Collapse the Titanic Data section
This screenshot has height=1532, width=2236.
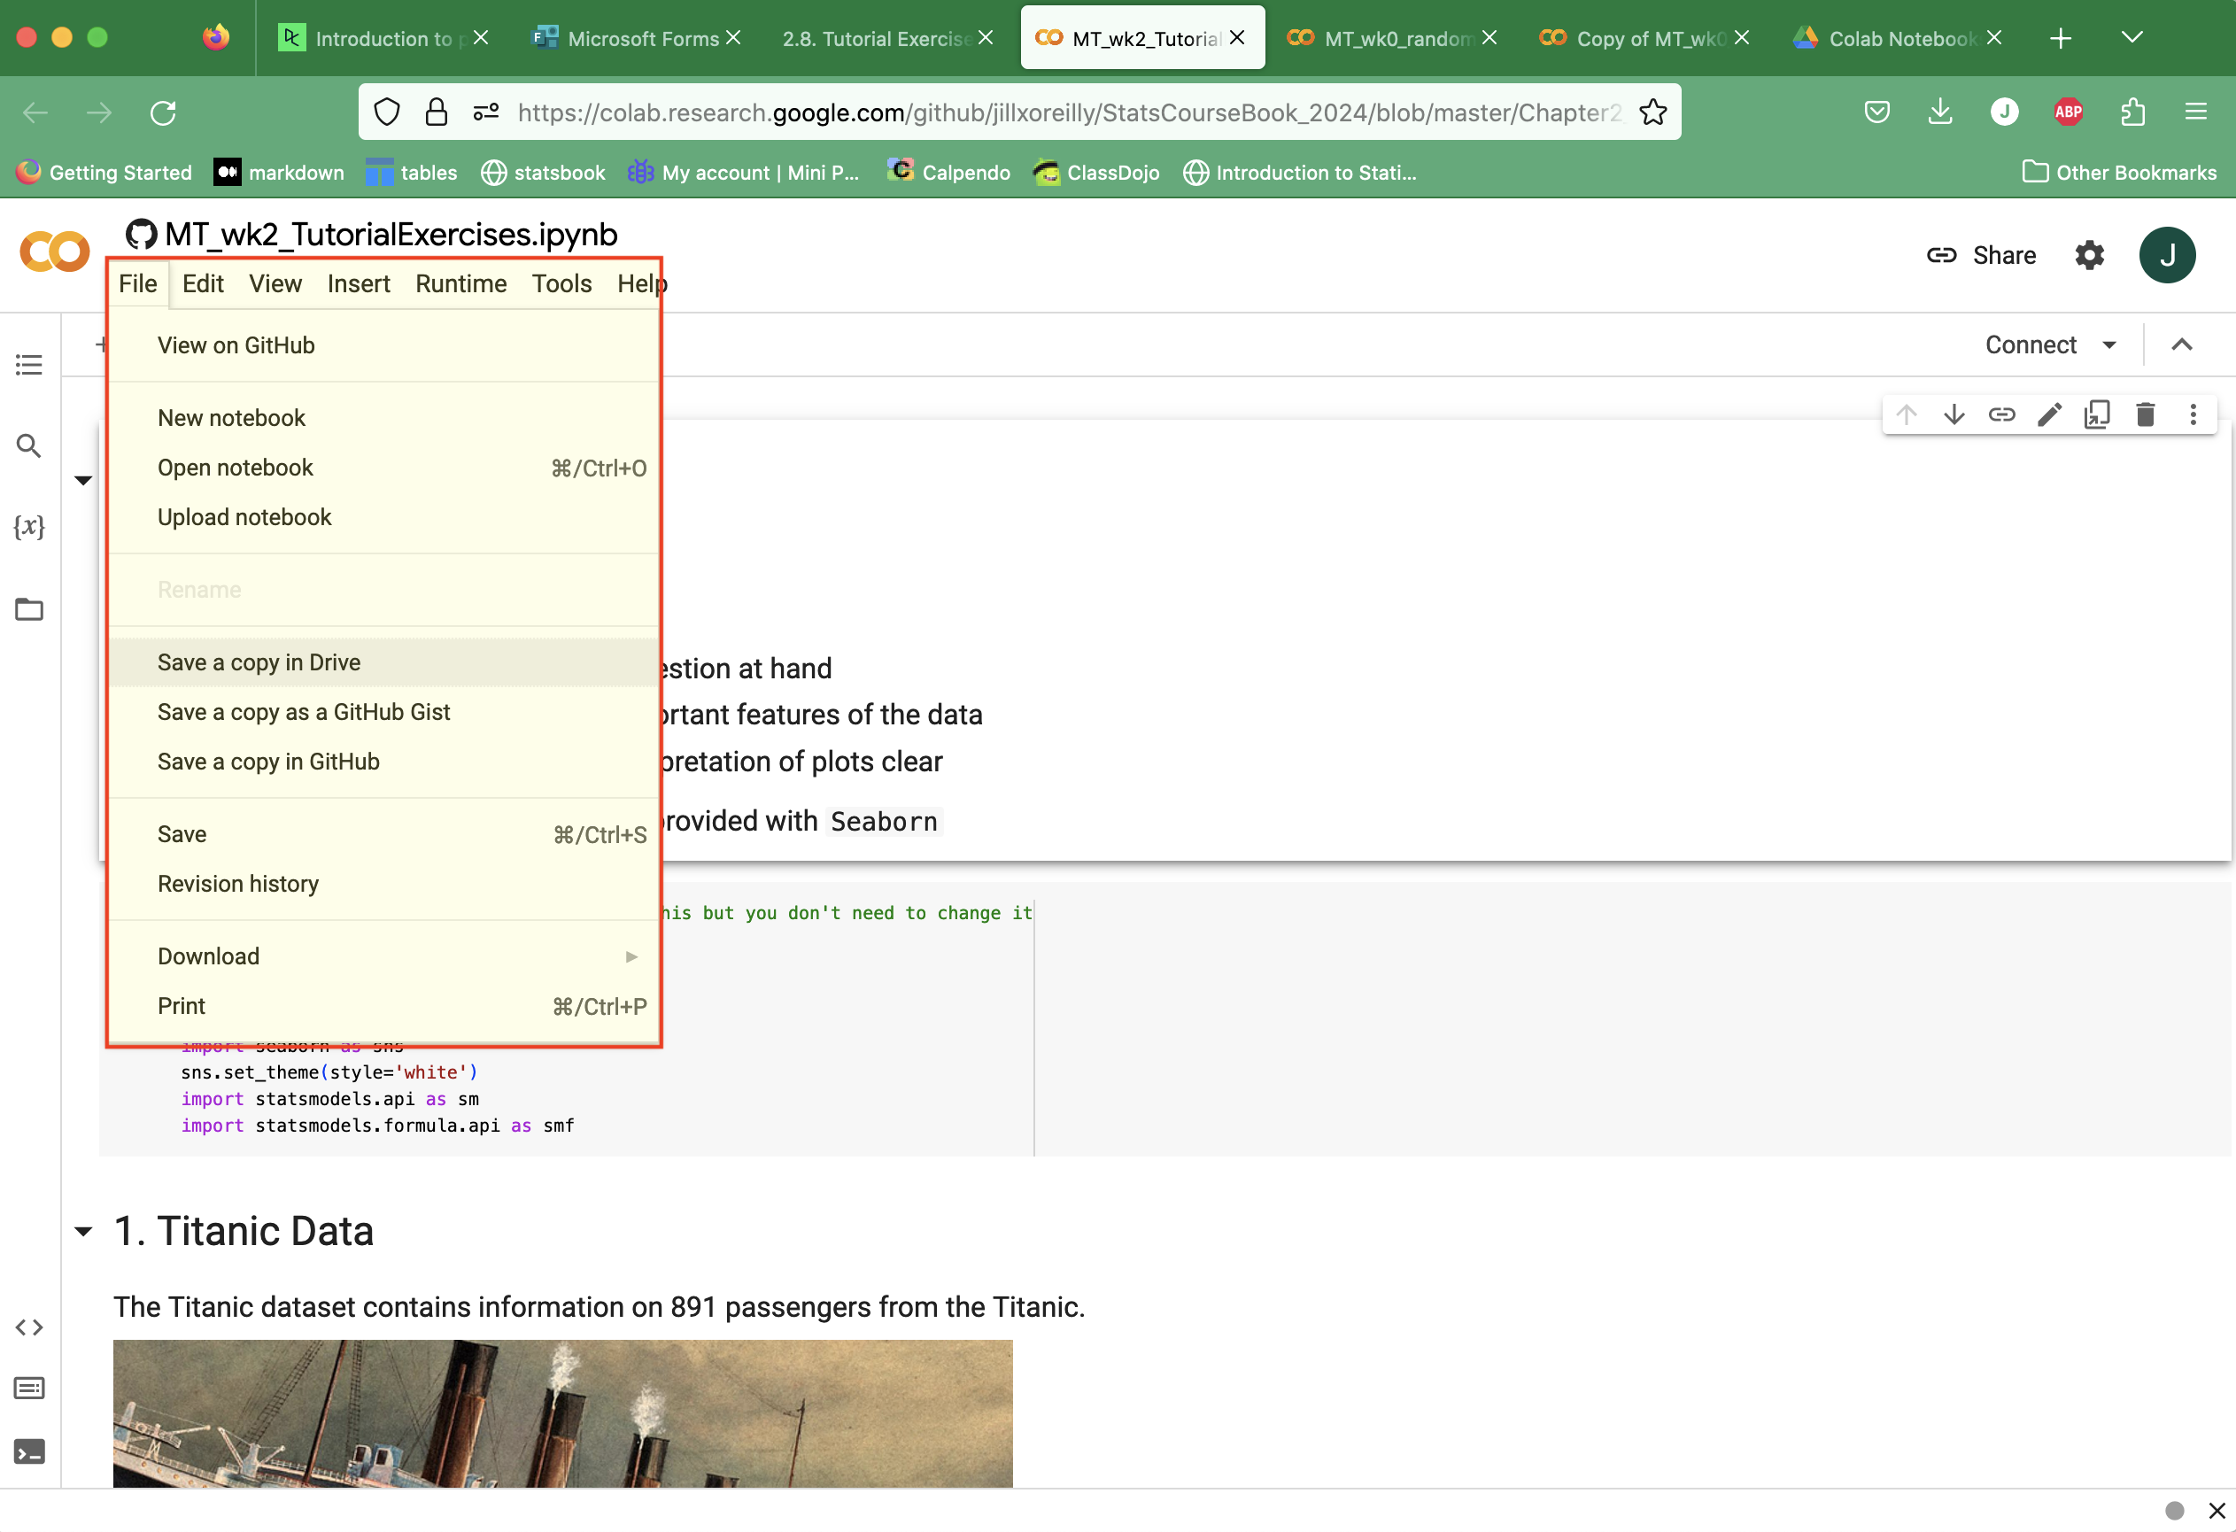click(x=84, y=1231)
